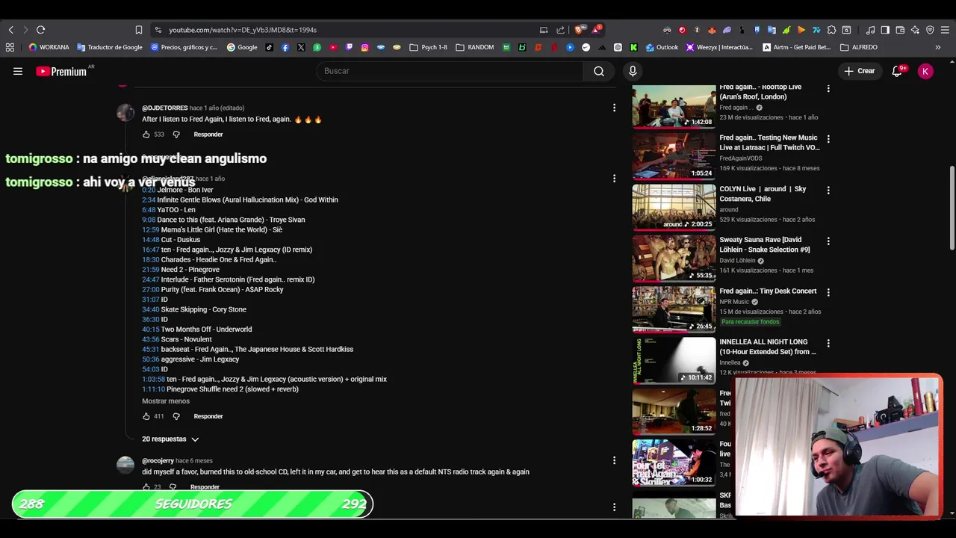Reload the page in browser

point(40,30)
